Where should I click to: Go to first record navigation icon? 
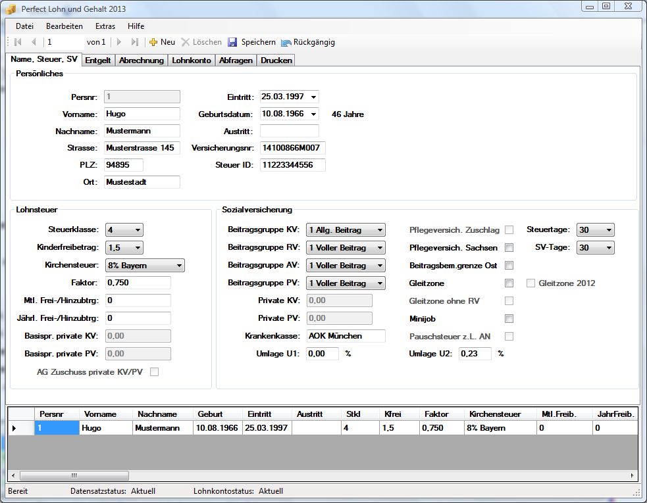[x=18, y=42]
